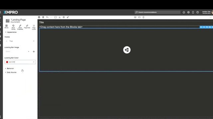Open the Block Properties tab
The height and width of the screenshot is (119, 213).
(x=20, y=27)
